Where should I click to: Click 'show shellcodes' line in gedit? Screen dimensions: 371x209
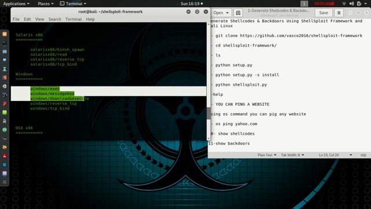[236, 134]
